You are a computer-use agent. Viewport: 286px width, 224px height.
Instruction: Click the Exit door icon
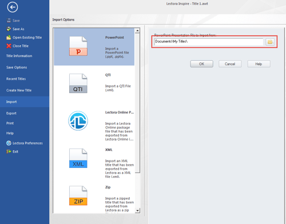(9, 151)
